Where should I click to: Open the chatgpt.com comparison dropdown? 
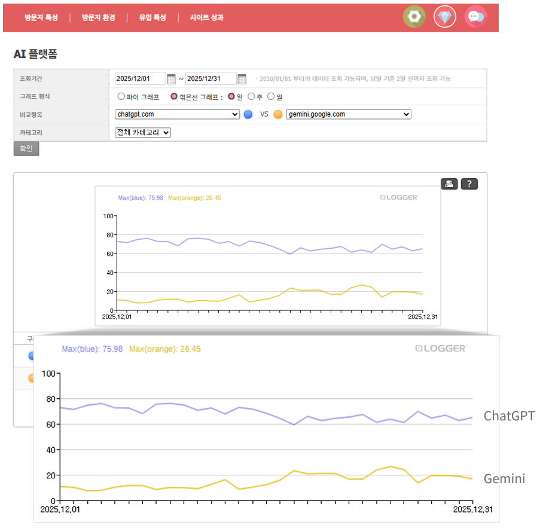click(176, 114)
